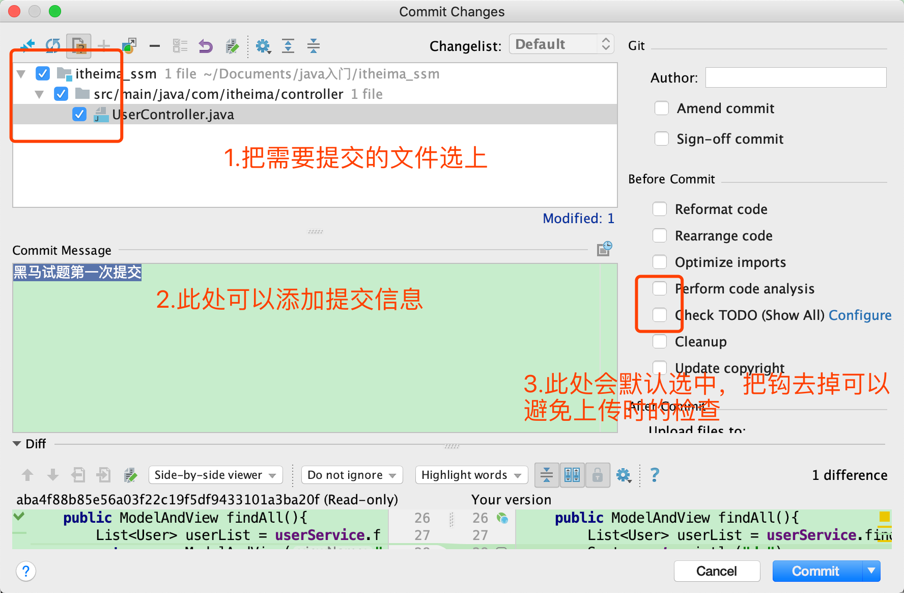Click the Show Diff toolbar icon
This screenshot has height=593, width=904.
tap(27, 46)
